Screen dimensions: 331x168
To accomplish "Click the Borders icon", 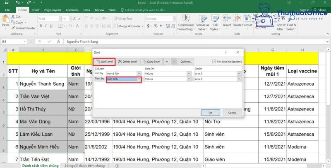I will pyautogui.click(x=60, y=26).
